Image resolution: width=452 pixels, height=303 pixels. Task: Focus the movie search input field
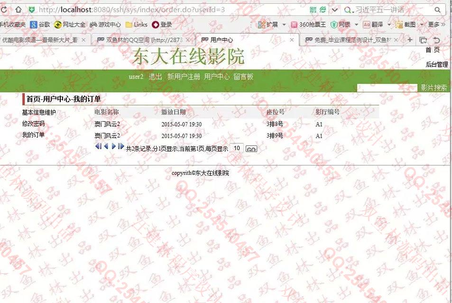coord(387,88)
